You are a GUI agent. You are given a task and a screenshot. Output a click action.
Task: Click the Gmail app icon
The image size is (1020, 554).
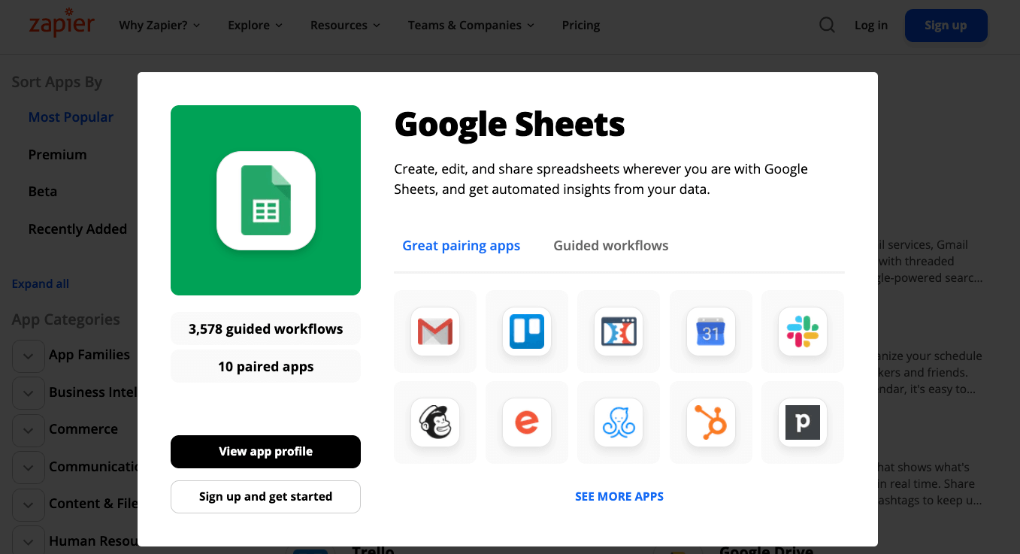[x=435, y=331]
